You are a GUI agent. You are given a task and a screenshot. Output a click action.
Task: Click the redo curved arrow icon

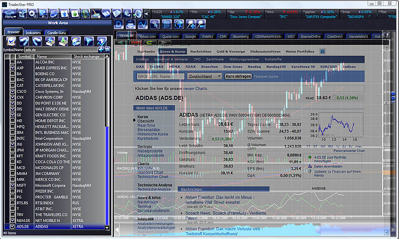37,41
